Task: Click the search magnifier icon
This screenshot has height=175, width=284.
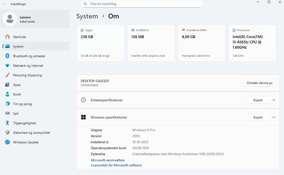Action: (85, 4)
